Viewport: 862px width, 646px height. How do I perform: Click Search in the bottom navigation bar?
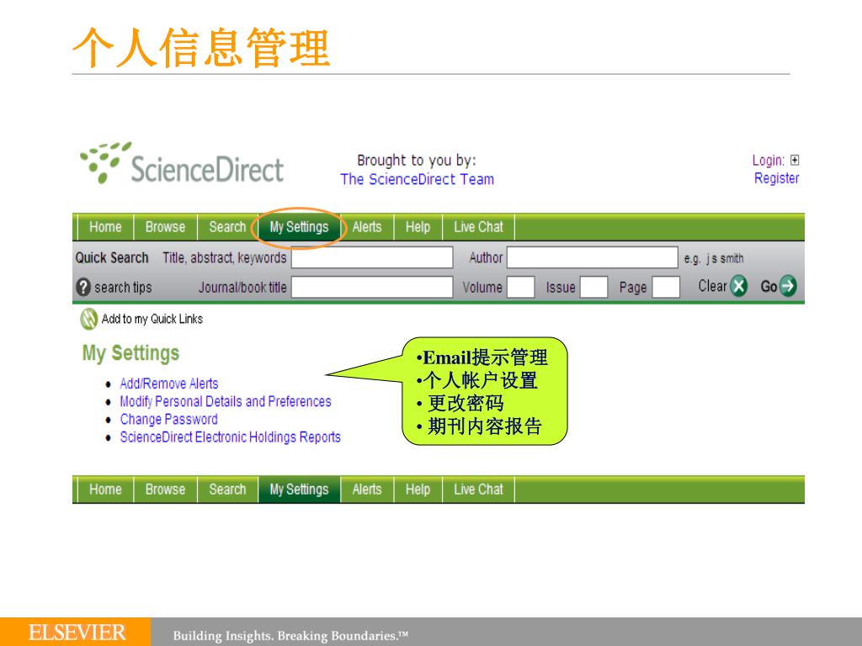coord(227,490)
